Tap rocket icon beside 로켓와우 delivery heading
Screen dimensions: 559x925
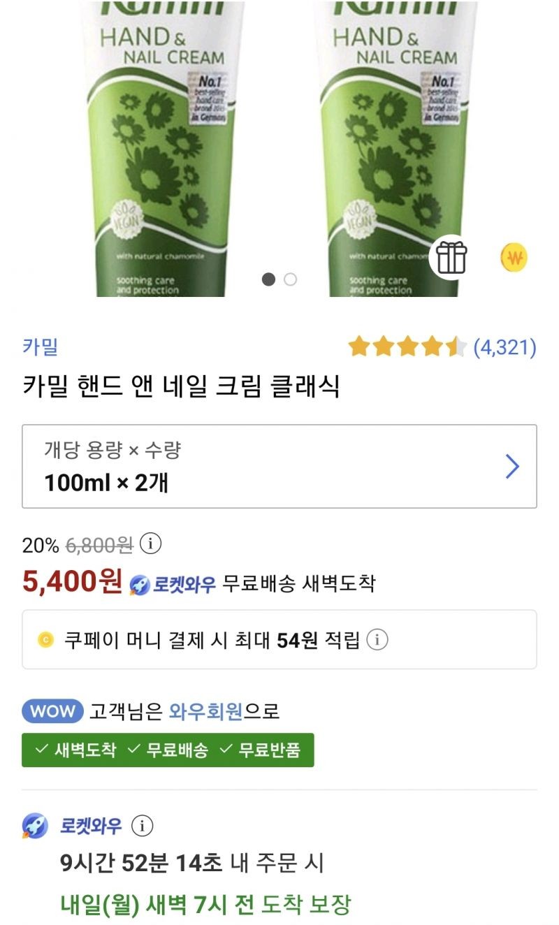point(35,826)
